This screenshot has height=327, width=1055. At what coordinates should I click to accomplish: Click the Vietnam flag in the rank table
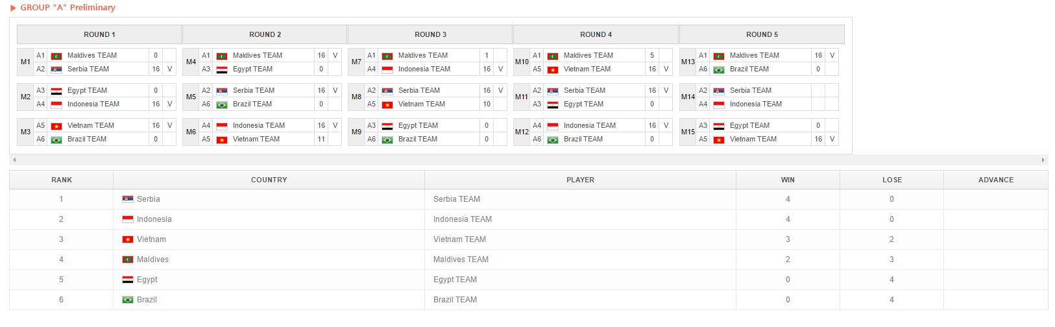point(128,239)
